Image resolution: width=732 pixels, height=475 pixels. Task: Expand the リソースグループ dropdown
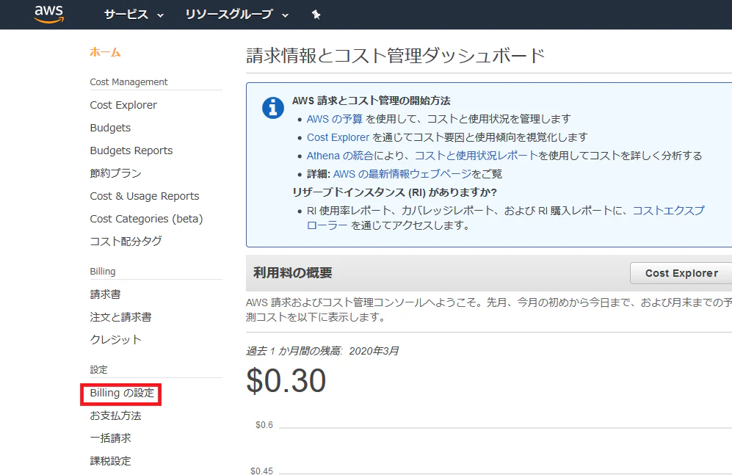coord(236,15)
